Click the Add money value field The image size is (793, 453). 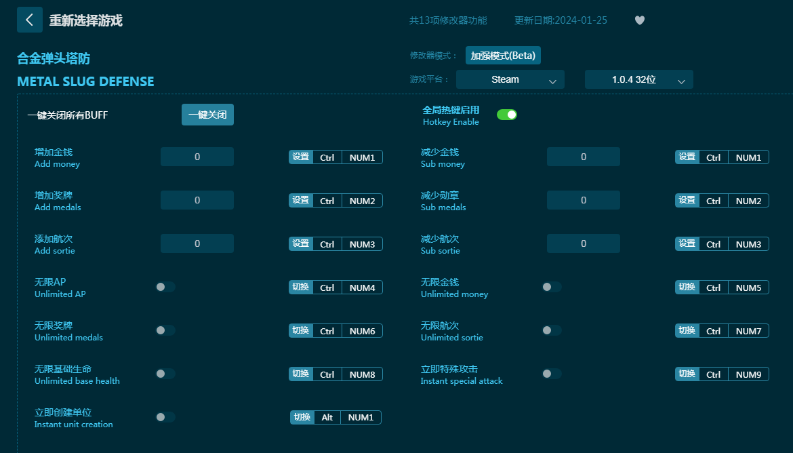pyautogui.click(x=197, y=157)
